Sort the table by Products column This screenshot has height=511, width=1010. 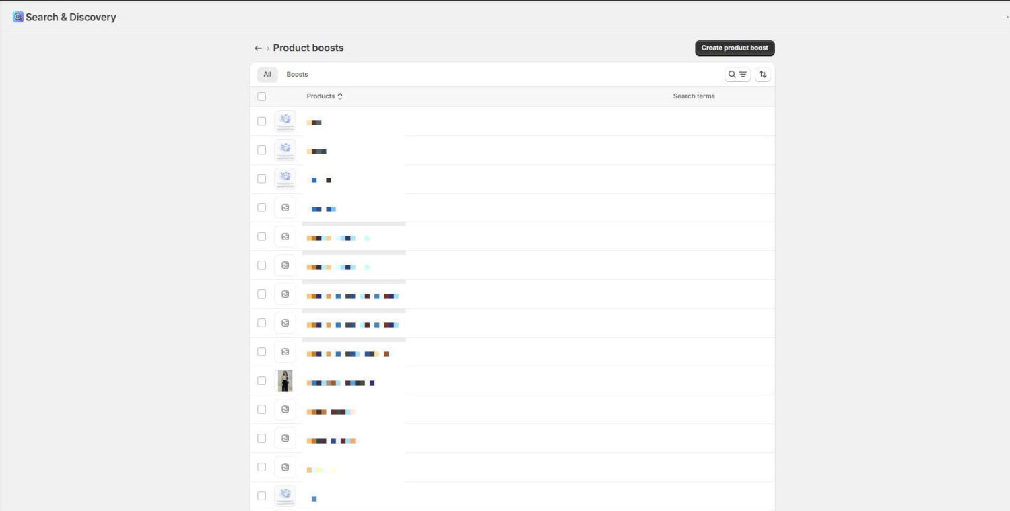(x=321, y=96)
